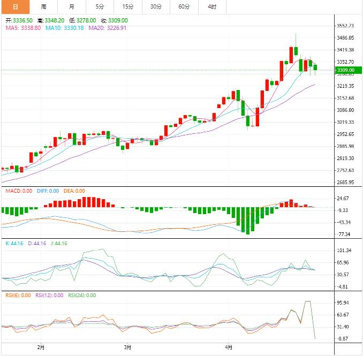Click the 3月 date axis marker
The image size is (363, 356).
[x=127, y=348]
